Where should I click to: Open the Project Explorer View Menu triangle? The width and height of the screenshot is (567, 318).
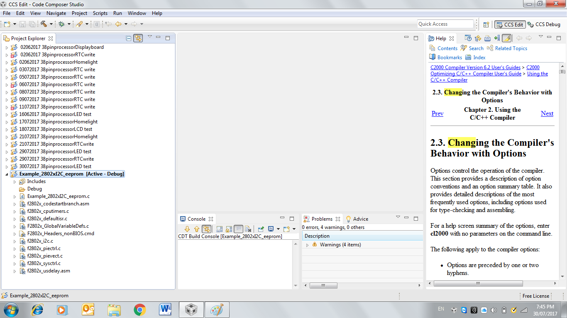(x=150, y=37)
